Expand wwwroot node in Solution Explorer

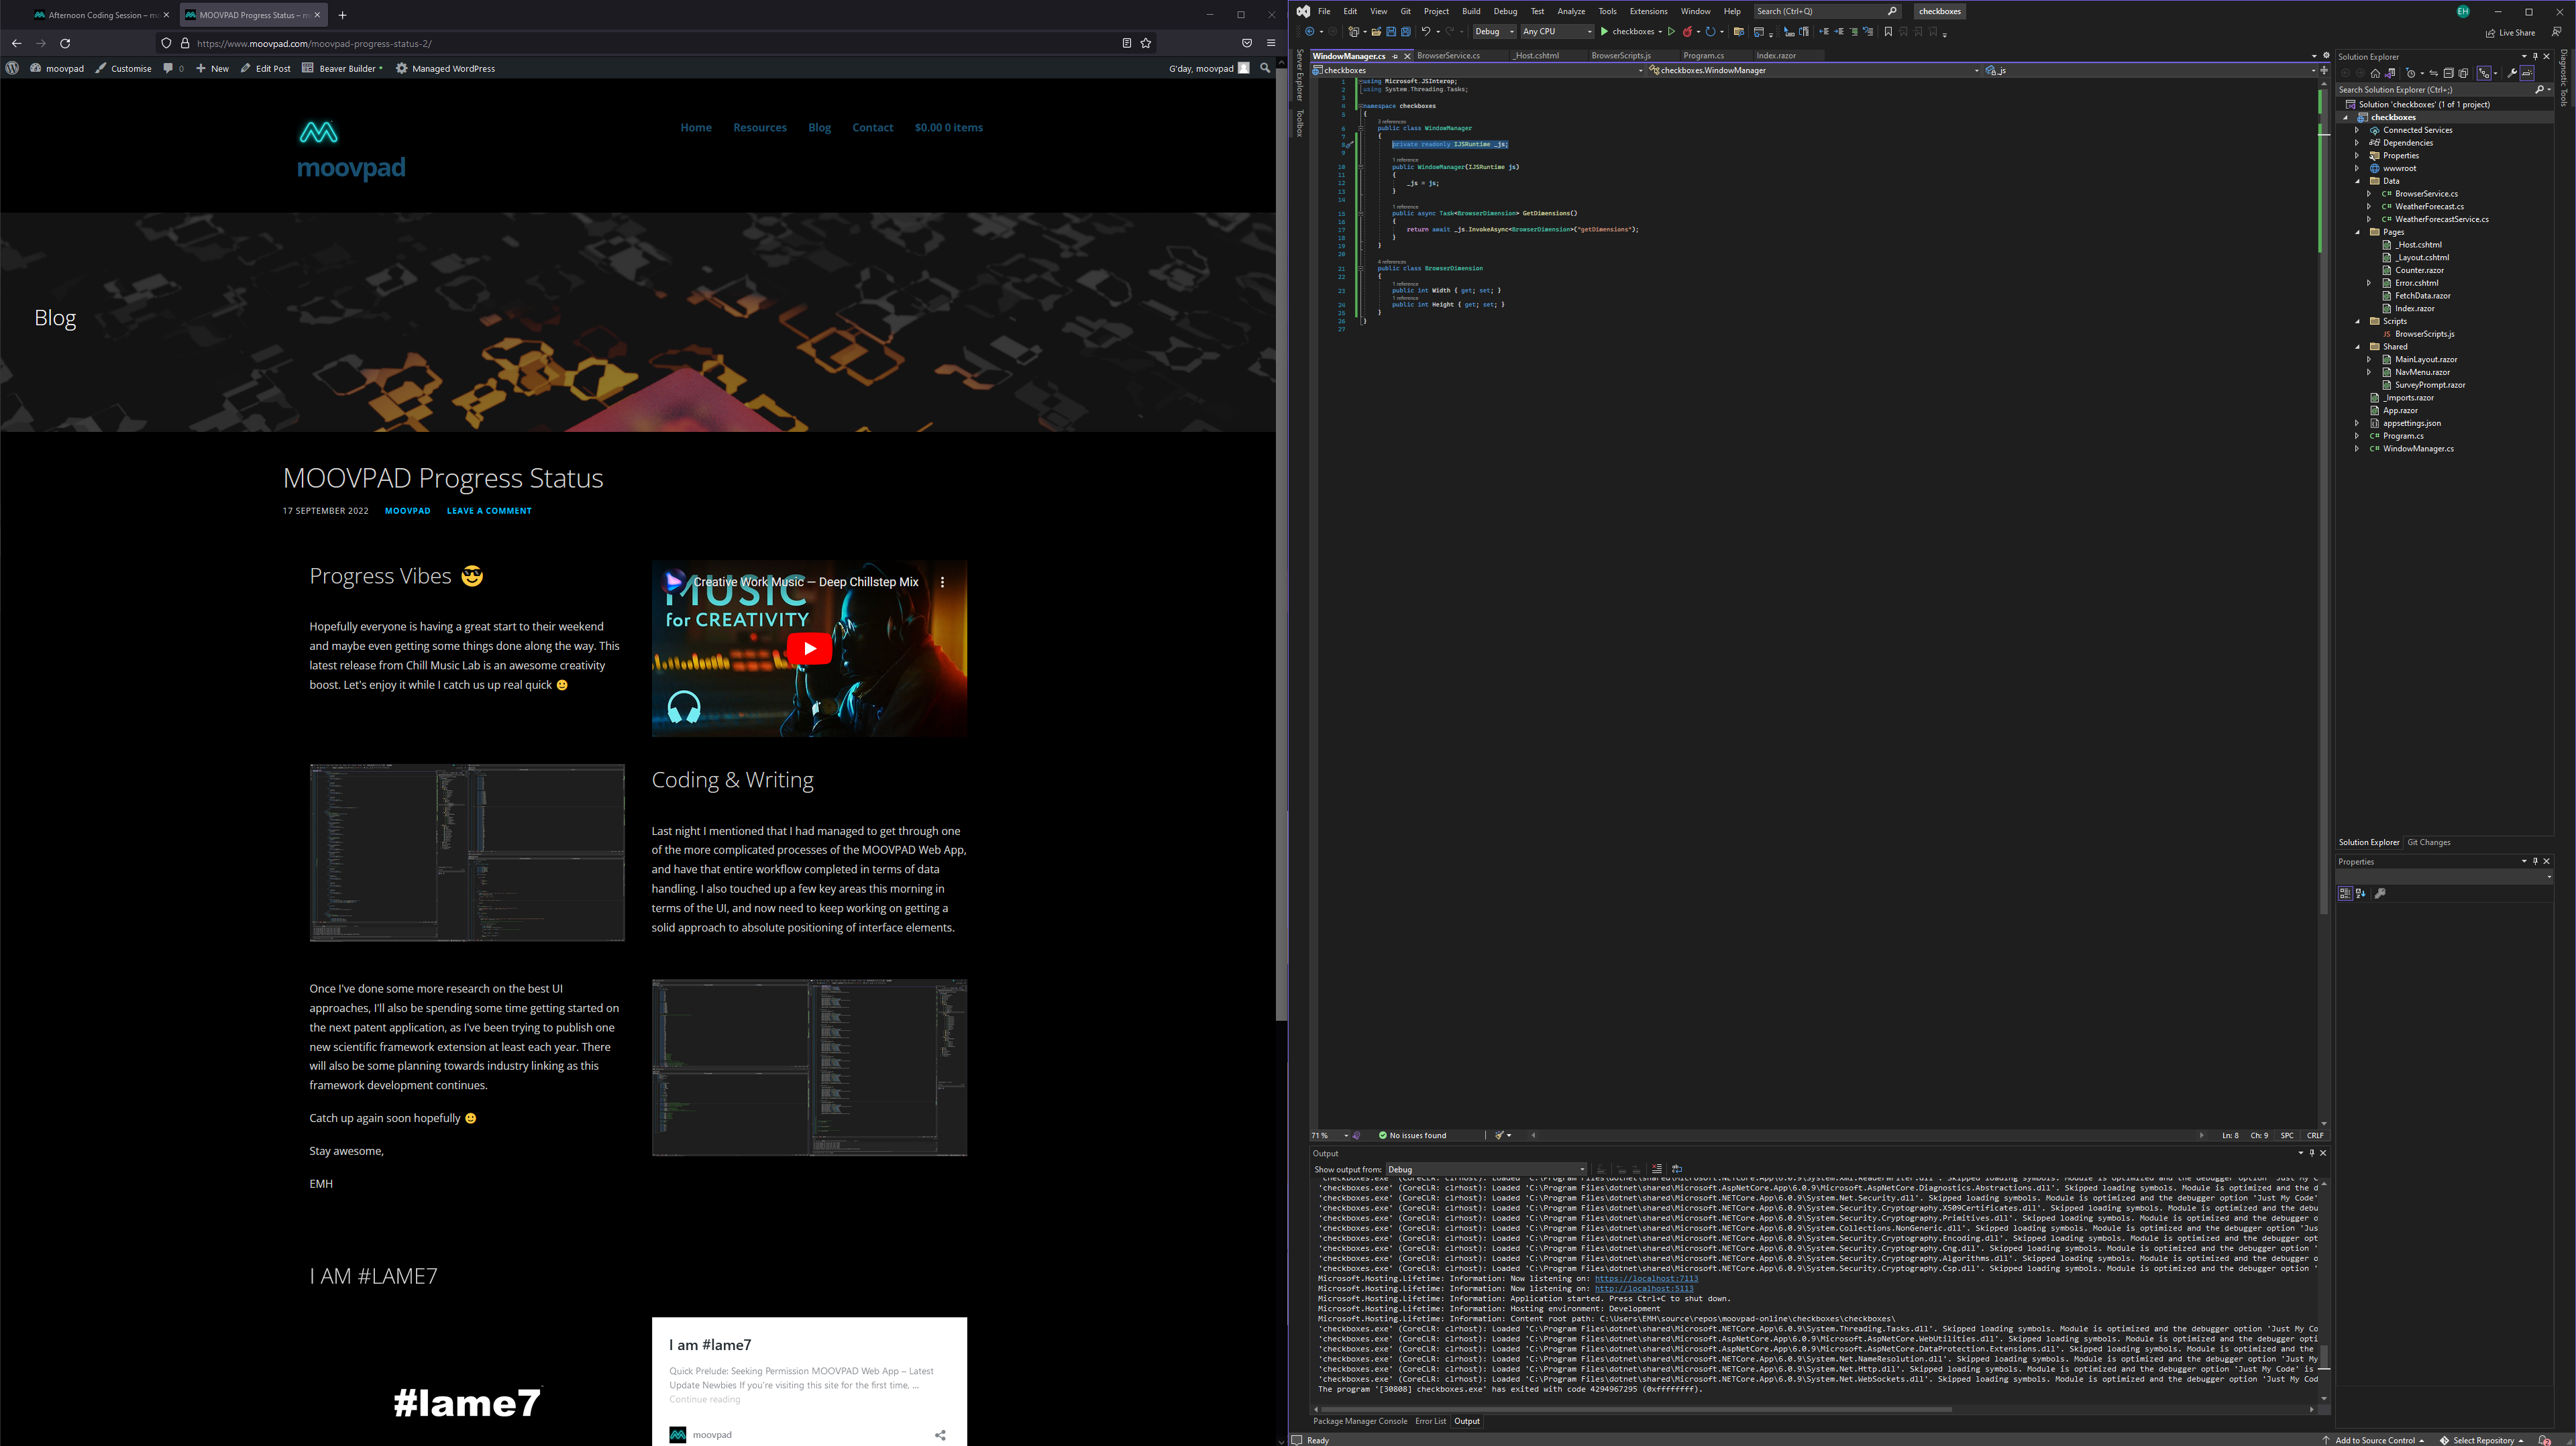[2358, 168]
